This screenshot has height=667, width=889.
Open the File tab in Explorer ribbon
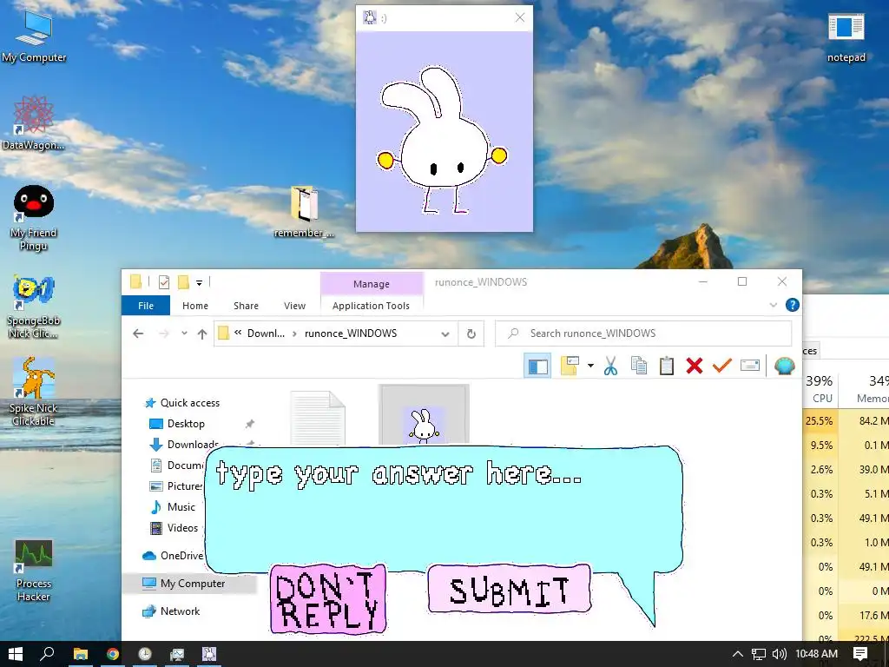click(146, 306)
